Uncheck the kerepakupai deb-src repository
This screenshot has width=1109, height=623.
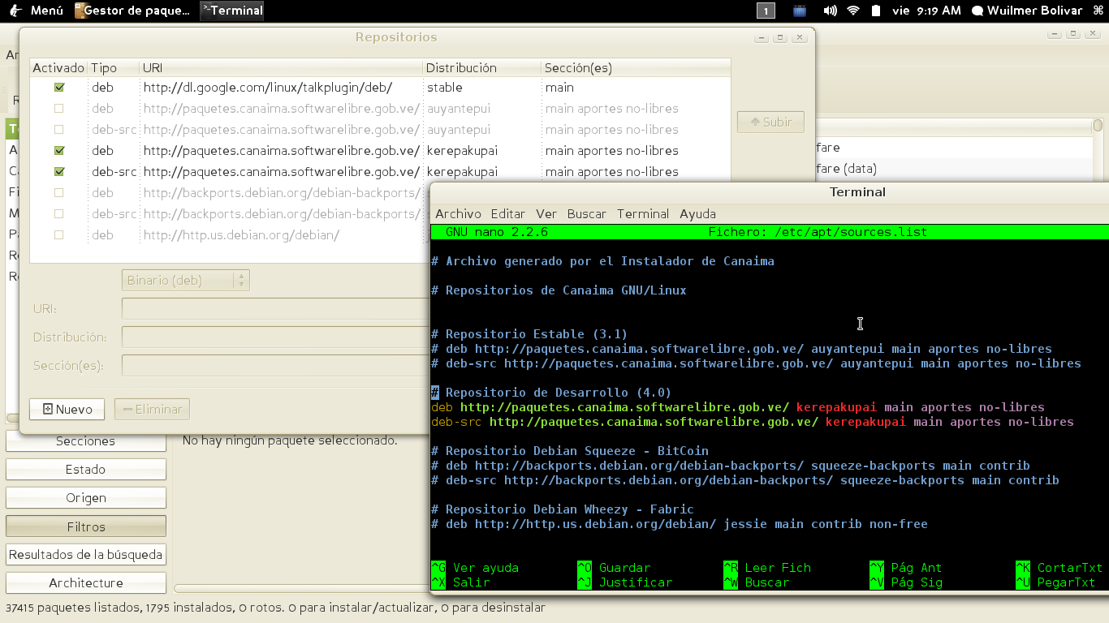(x=59, y=172)
